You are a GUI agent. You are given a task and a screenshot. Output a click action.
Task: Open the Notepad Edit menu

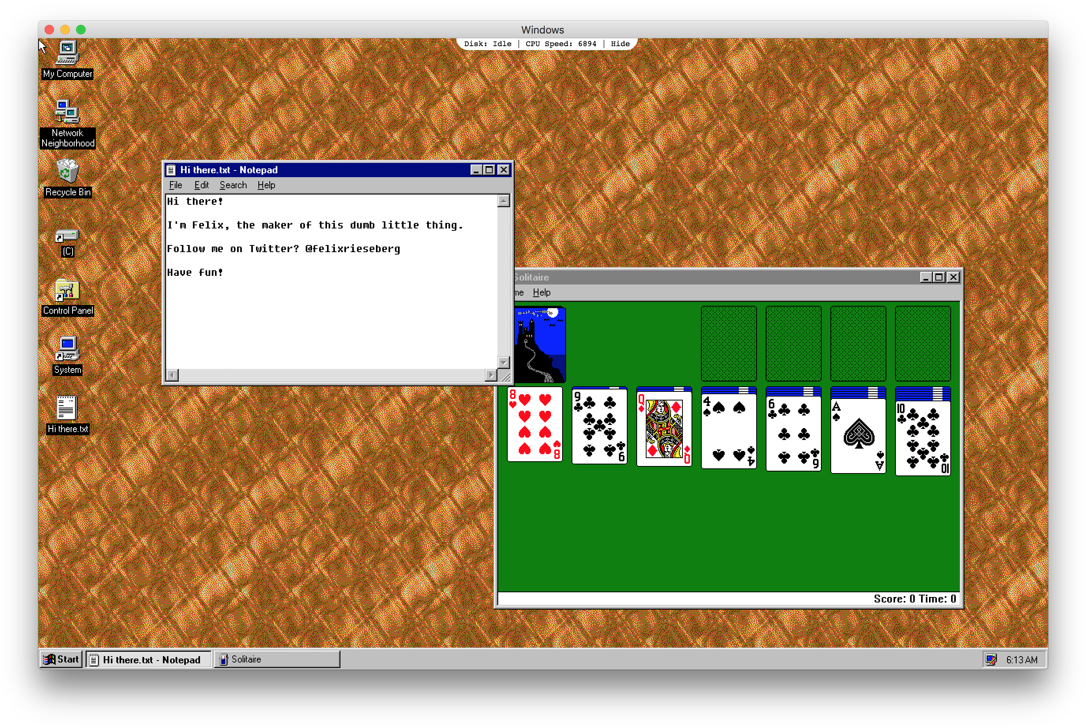(x=202, y=185)
